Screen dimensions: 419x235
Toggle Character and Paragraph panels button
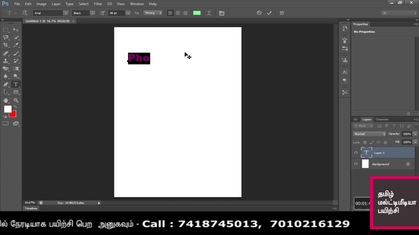tap(222, 13)
